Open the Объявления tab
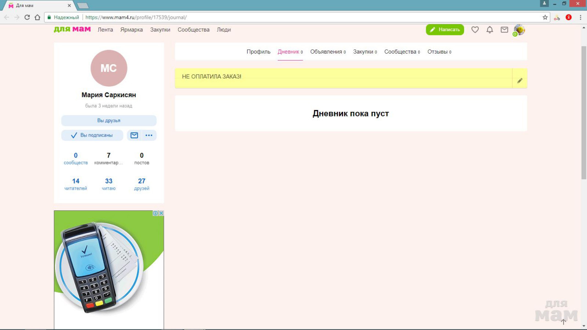This screenshot has width=587, height=330. (327, 52)
